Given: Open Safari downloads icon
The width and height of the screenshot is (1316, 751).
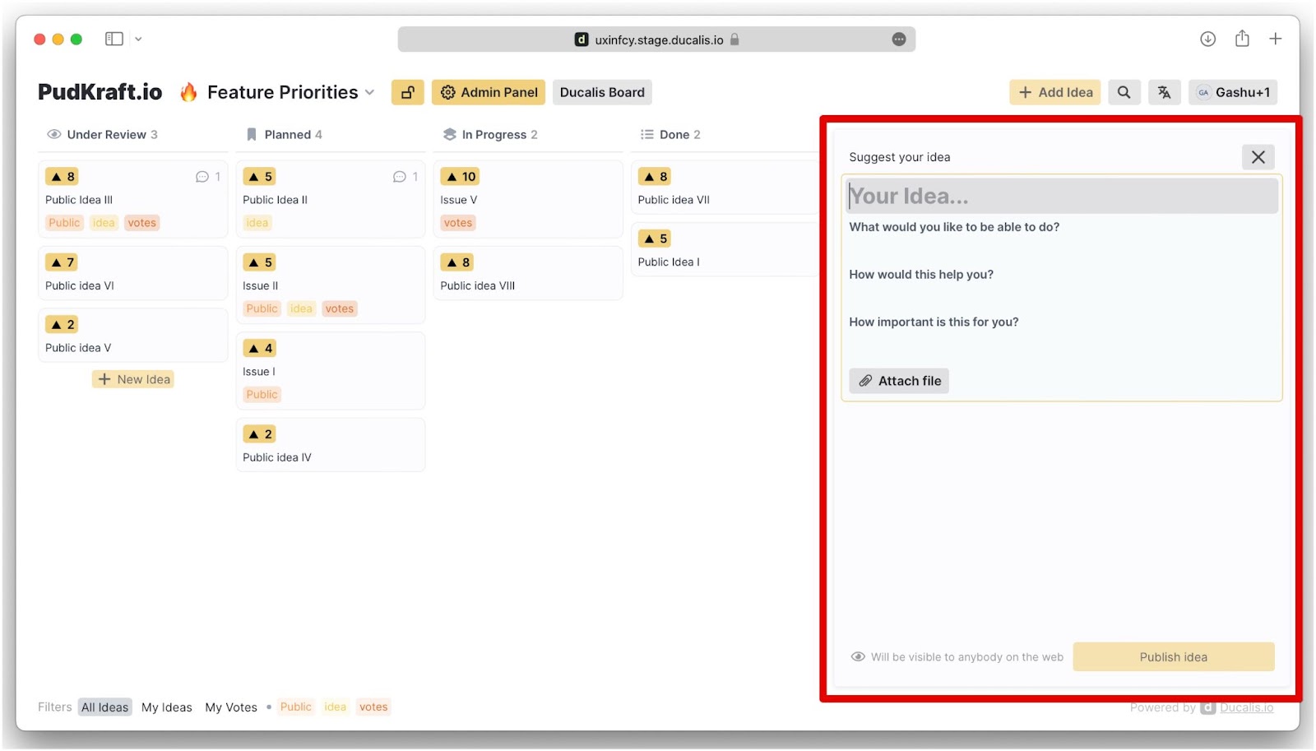Looking at the screenshot, I should point(1207,39).
